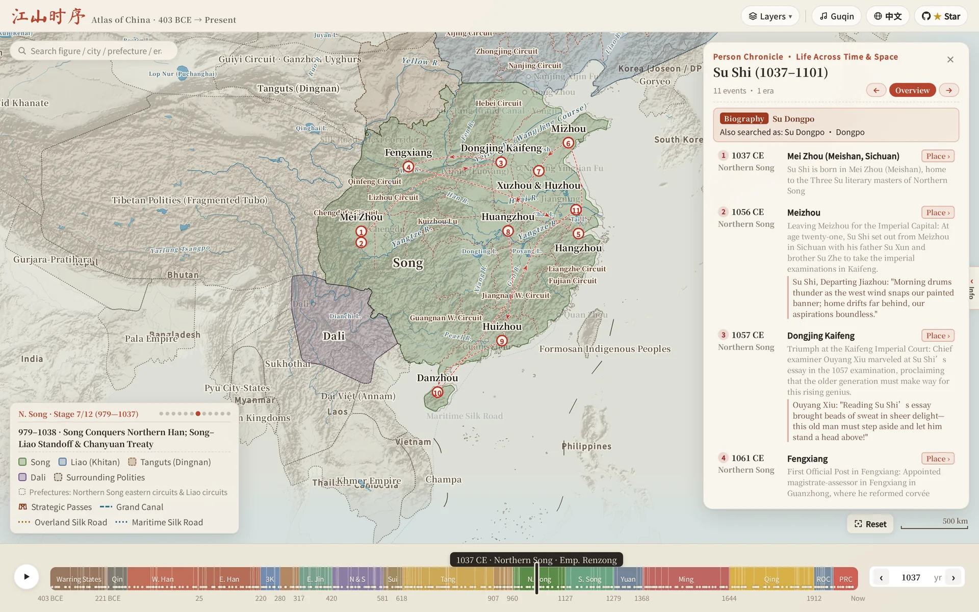Go to next event with right arrow
The image size is (979, 612).
tap(949, 90)
